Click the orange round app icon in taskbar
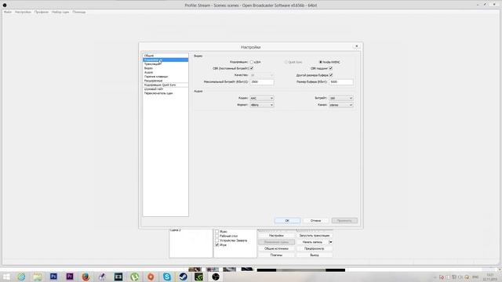 coord(151,277)
